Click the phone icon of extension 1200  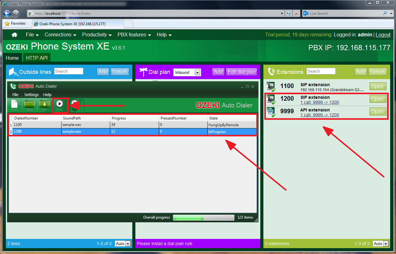click(x=271, y=99)
